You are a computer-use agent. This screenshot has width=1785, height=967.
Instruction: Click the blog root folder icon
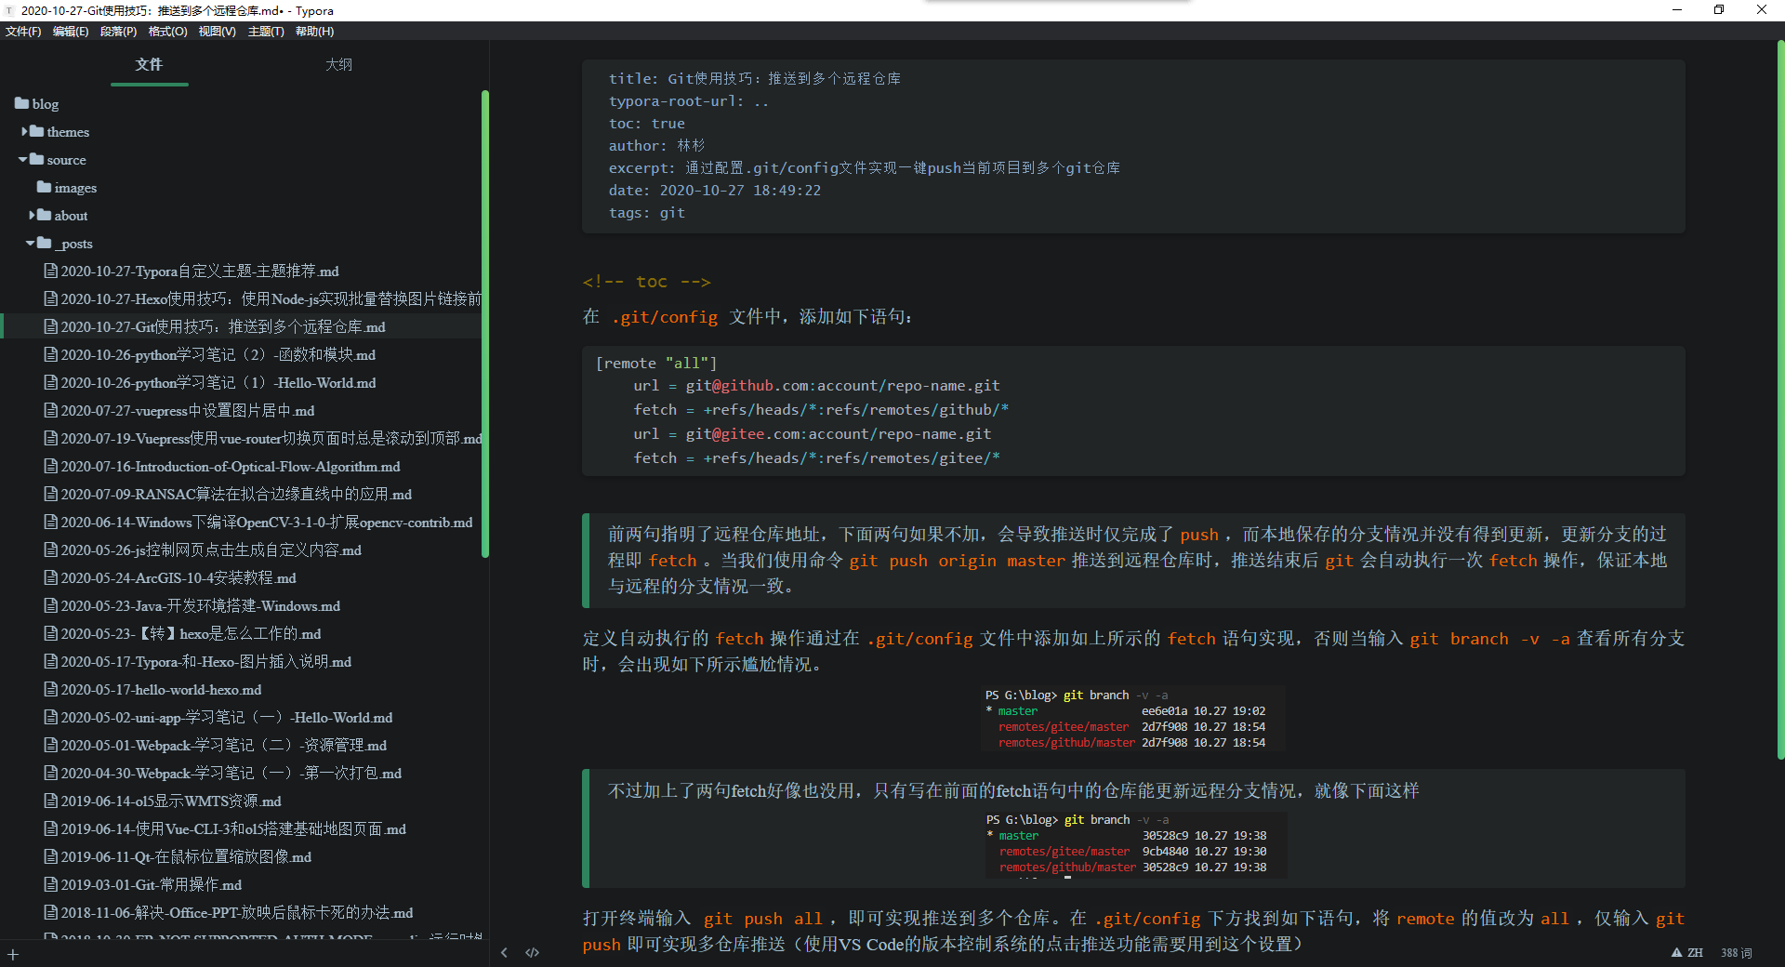[x=21, y=103]
